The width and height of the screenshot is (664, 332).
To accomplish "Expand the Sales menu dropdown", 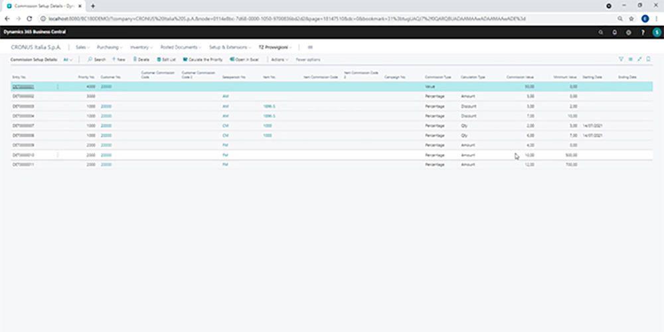I will tap(82, 47).
